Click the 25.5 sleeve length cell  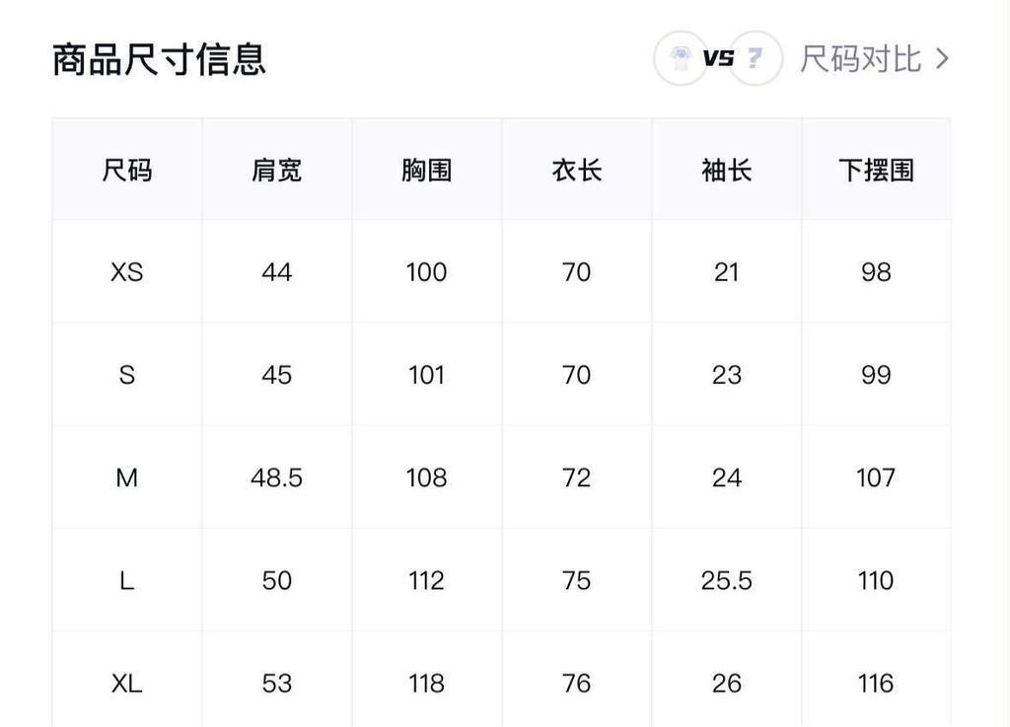727,580
